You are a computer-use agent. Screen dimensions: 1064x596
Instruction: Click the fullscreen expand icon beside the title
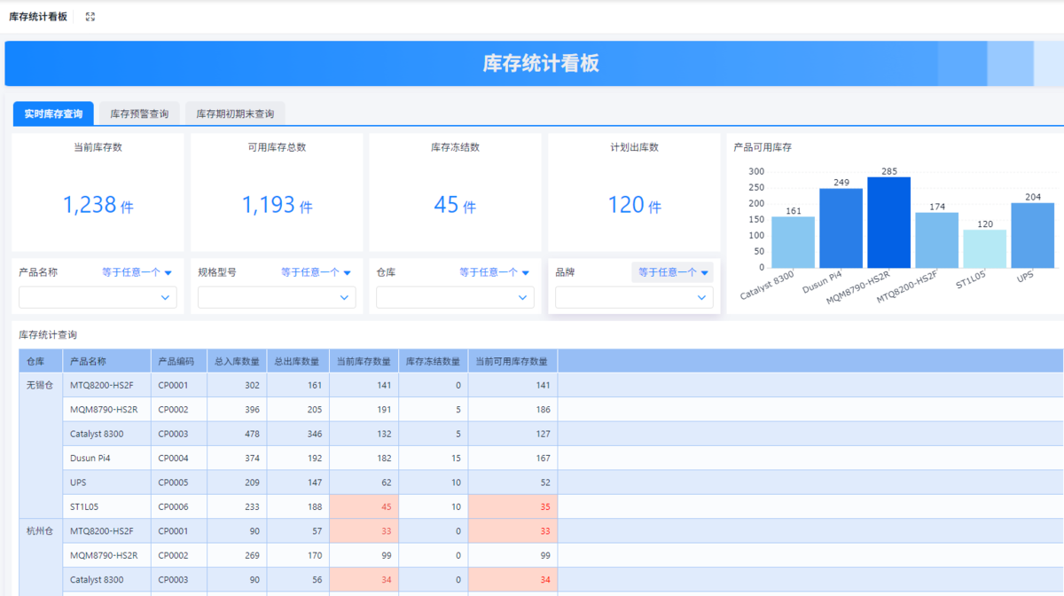point(90,17)
